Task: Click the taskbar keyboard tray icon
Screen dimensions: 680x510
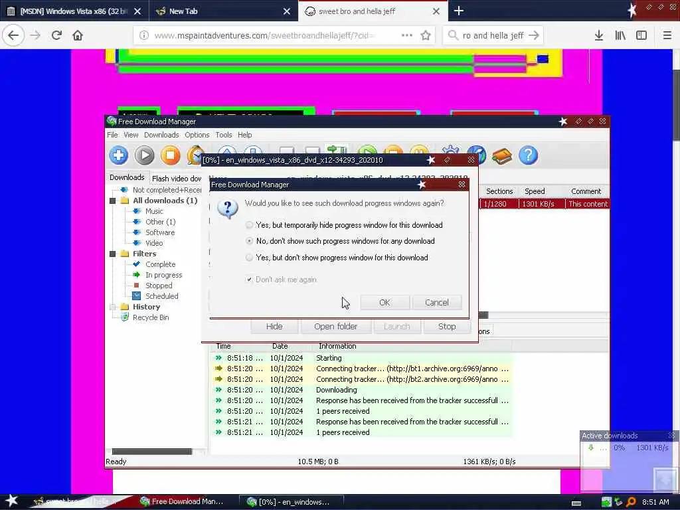Action: pyautogui.click(x=576, y=503)
